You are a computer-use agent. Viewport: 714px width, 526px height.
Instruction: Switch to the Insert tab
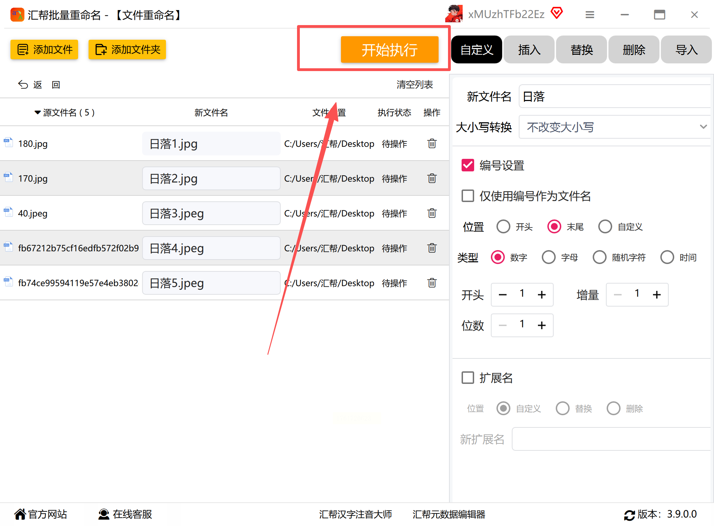529,50
